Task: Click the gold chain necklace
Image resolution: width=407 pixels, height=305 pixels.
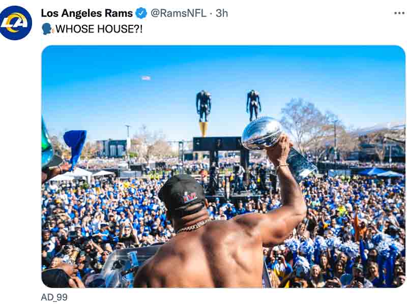Action: pyautogui.click(x=193, y=226)
